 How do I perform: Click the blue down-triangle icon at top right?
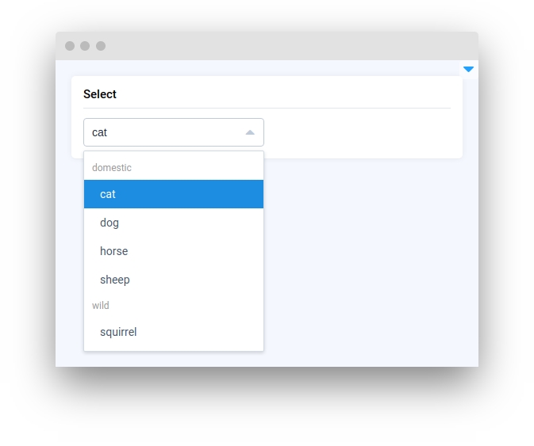tap(468, 70)
